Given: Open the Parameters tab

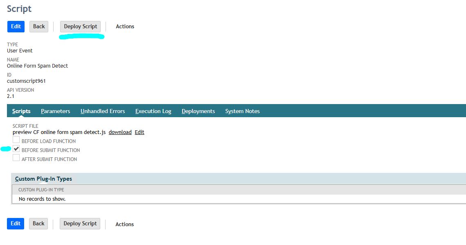Looking at the screenshot, I should point(55,111).
